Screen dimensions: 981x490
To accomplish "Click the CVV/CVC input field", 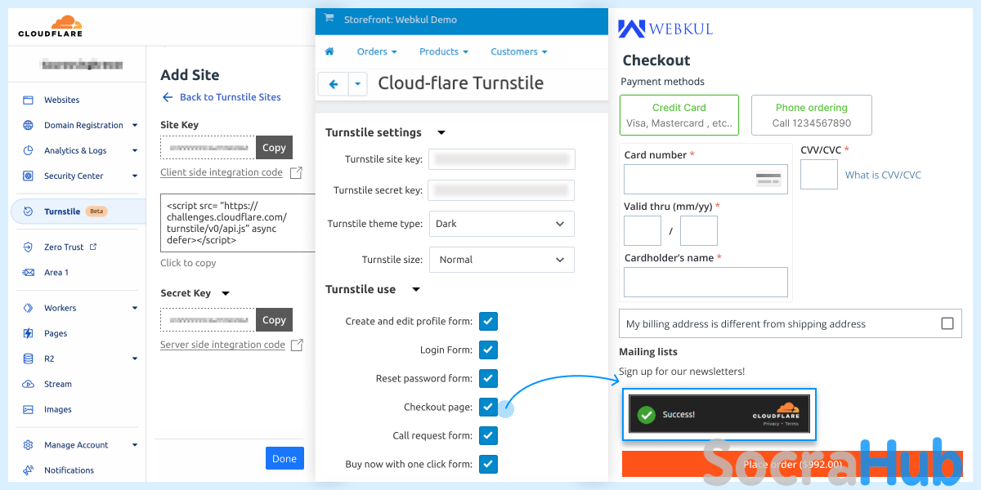I will click(x=819, y=175).
